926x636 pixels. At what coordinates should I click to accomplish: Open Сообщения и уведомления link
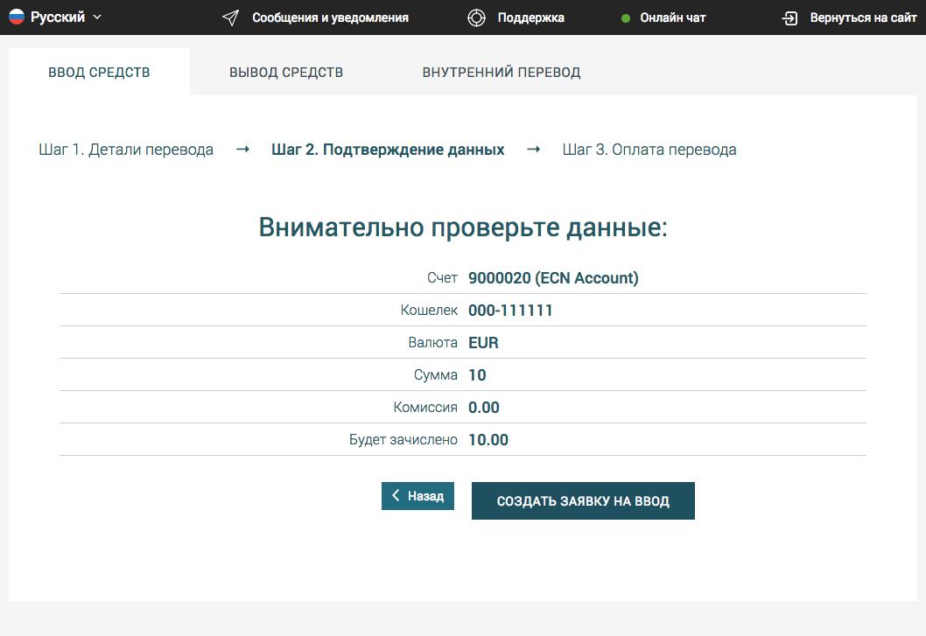point(330,17)
